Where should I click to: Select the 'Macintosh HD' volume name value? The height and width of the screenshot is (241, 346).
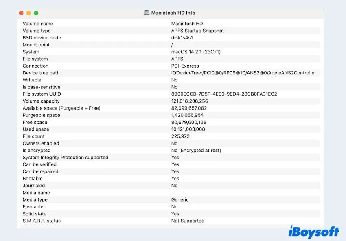[187, 24]
